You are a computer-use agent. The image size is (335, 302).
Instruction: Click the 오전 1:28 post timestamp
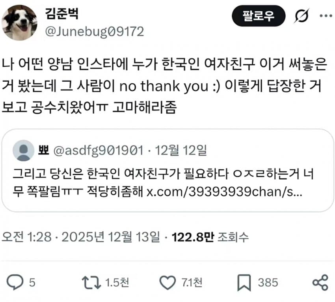pyautogui.click(x=27, y=237)
